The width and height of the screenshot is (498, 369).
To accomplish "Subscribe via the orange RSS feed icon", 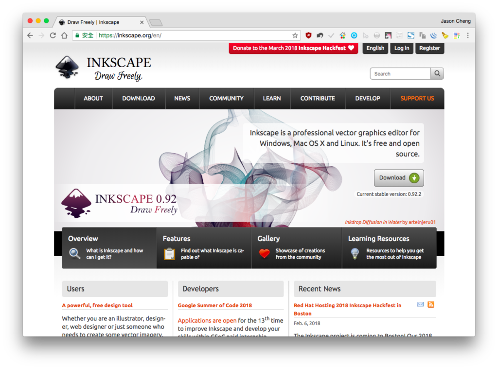I will [431, 304].
